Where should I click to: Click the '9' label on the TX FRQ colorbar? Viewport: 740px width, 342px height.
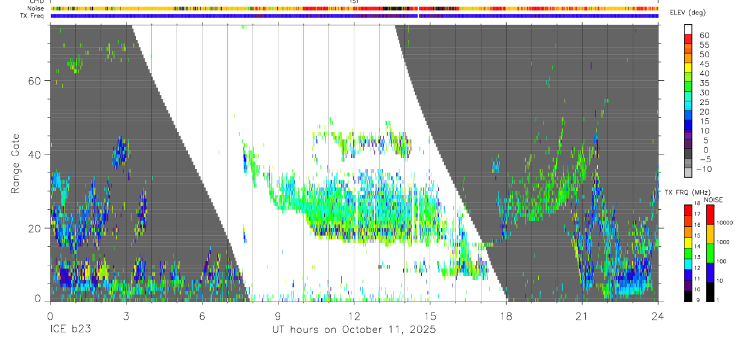point(699,300)
